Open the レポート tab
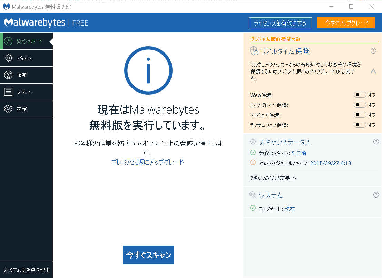 (26, 92)
